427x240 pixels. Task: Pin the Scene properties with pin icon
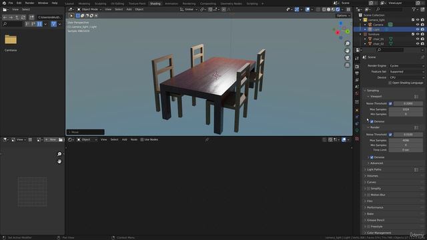[422, 57]
